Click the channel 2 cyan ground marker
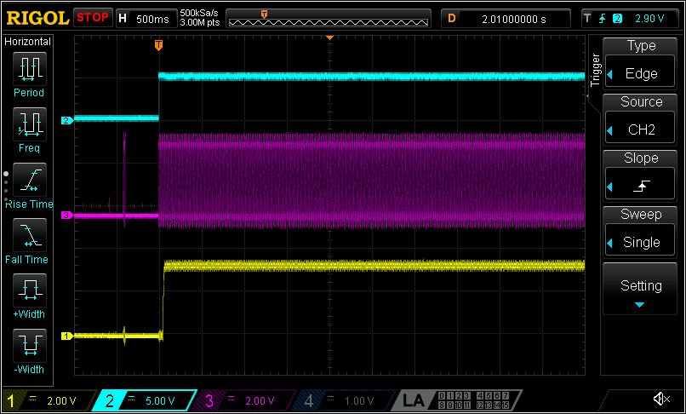 66,120
